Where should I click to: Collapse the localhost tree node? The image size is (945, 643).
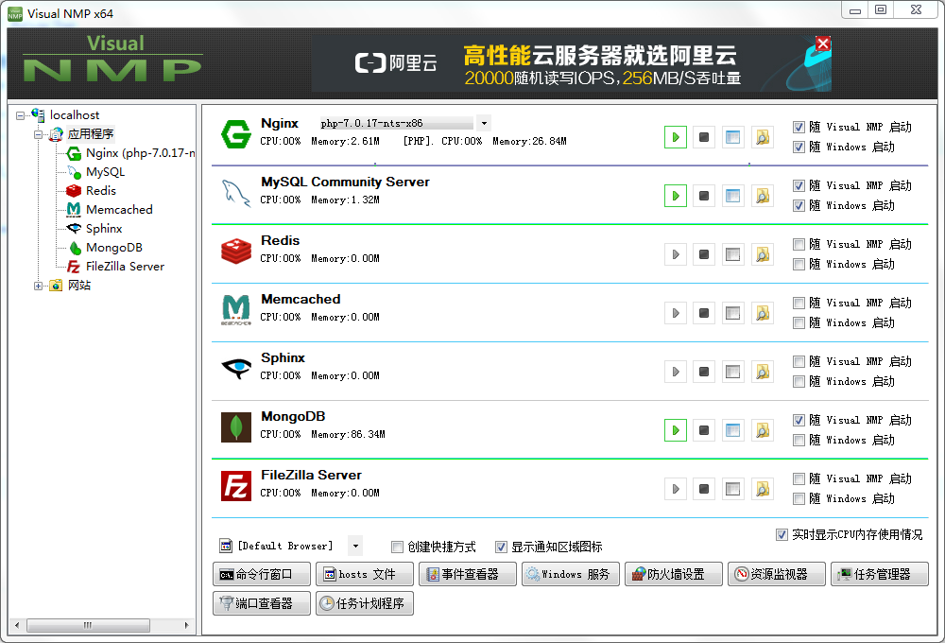tap(20, 115)
